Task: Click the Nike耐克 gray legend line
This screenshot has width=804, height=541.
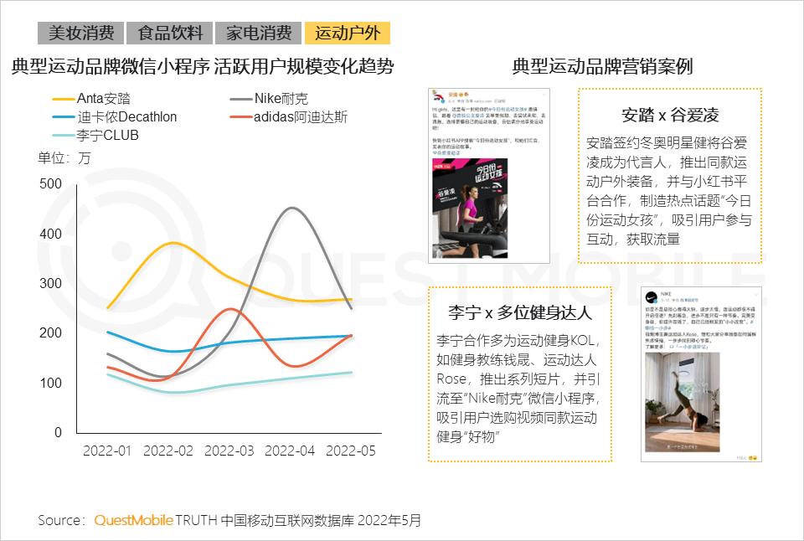Action: click(241, 99)
